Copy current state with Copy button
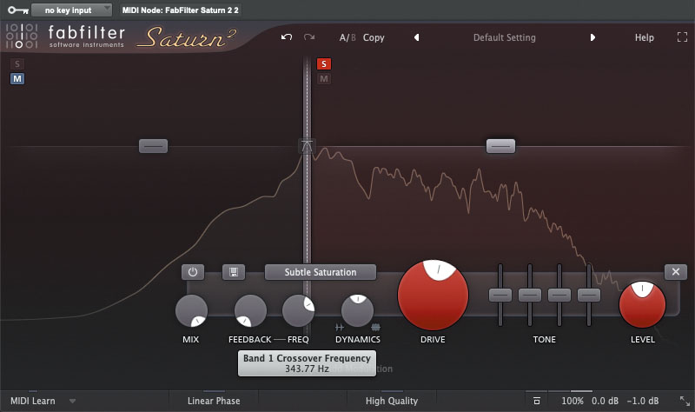 coord(374,37)
